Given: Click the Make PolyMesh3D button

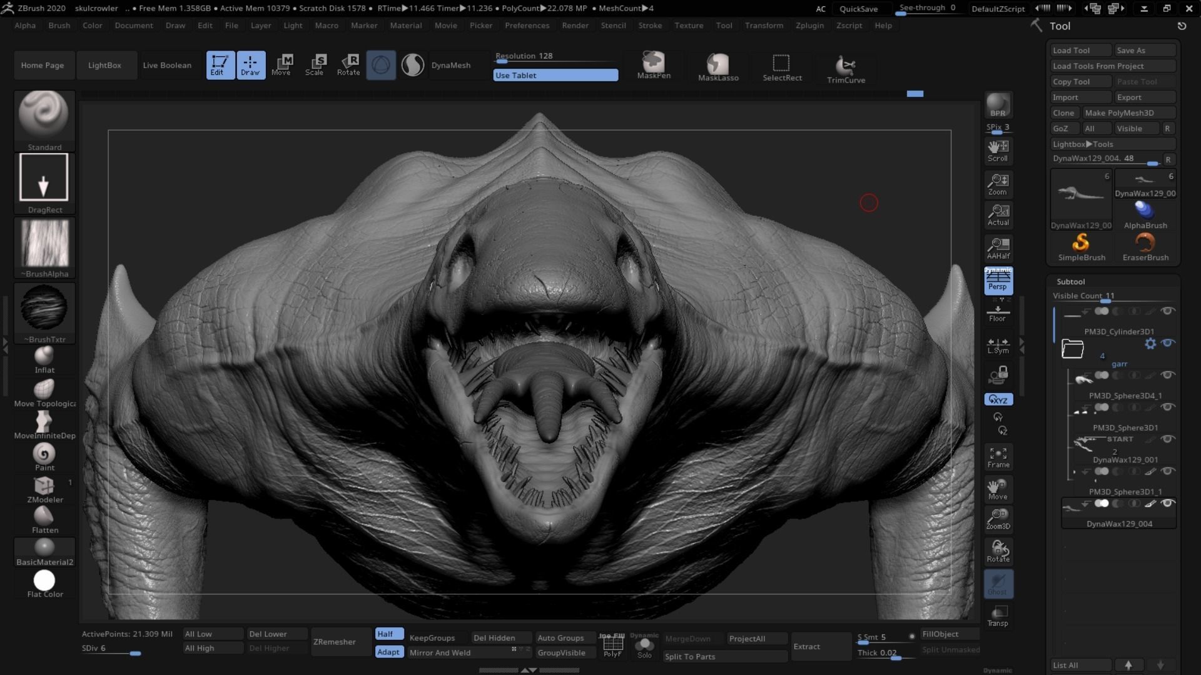Looking at the screenshot, I should 1129,112.
